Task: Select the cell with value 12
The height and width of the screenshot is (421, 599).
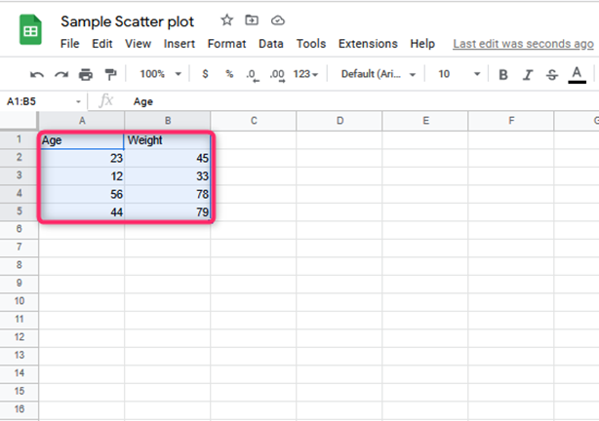Action: (x=82, y=176)
